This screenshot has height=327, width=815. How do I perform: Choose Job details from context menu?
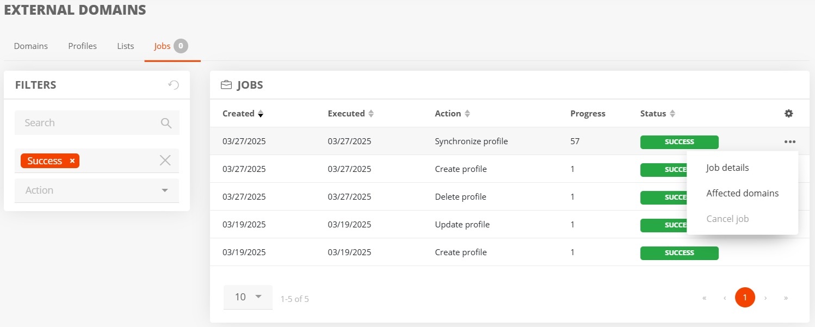tap(727, 168)
